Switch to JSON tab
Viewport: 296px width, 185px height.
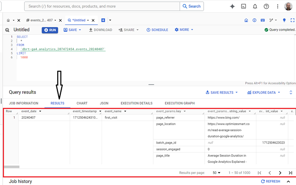click(x=104, y=103)
